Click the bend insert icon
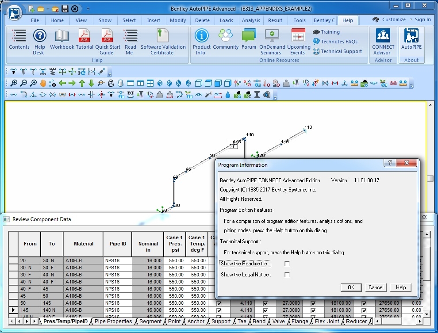This screenshot has width=438, height=333. [x=23, y=95]
